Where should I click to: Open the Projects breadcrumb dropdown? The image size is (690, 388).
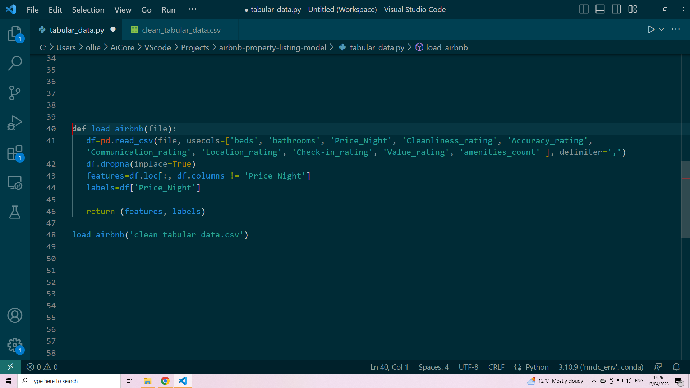(x=195, y=47)
